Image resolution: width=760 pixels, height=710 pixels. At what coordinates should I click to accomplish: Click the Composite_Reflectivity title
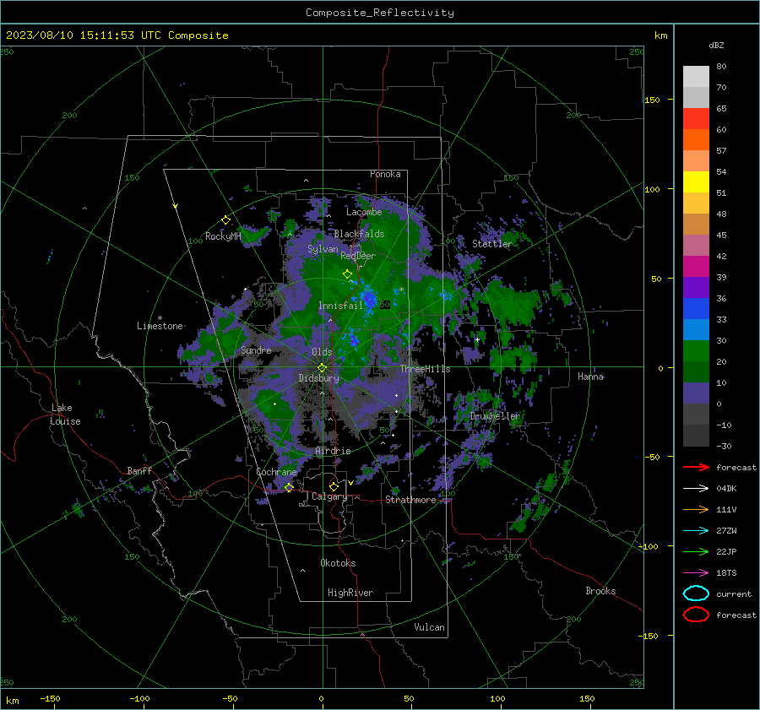(x=379, y=13)
